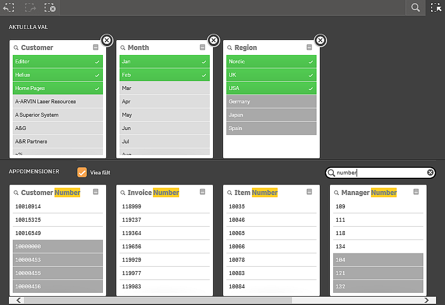
Task: Search within Month list
Action: 123,48
